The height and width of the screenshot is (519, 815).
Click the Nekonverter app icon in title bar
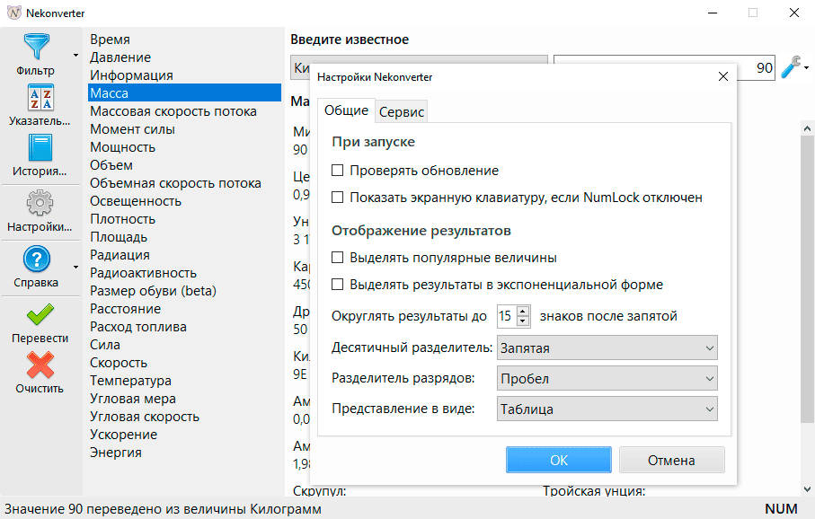coord(14,13)
